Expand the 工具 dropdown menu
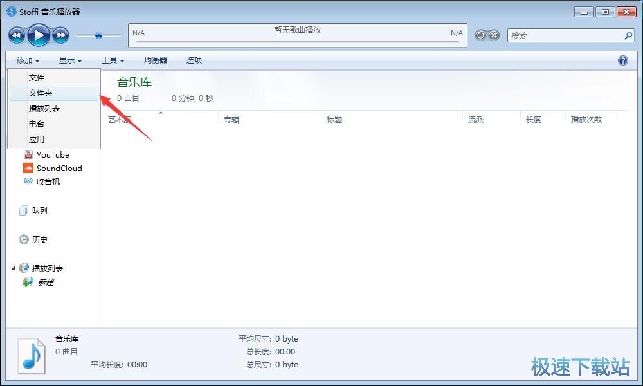The width and height of the screenshot is (643, 386). [x=113, y=60]
